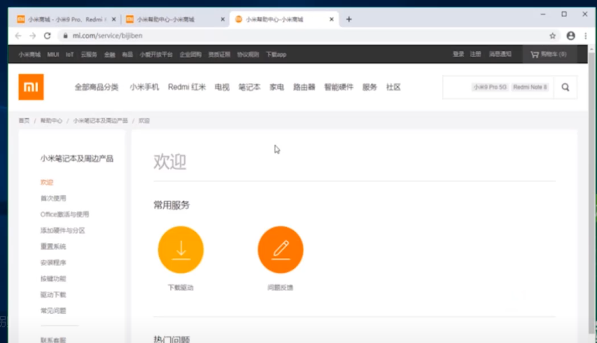Open the Chrome profile avatar icon
597x343 pixels.
click(570, 36)
